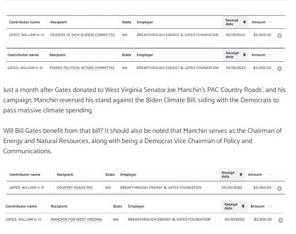Expand the Prairie Political Action Committee row arrow
This screenshot has height=234, width=296.
[x=280, y=68]
